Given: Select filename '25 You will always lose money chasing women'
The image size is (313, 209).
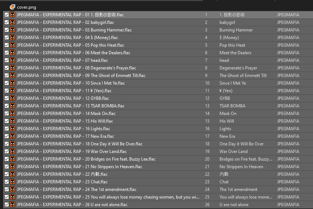Looking at the screenshot, I should click(x=108, y=197).
